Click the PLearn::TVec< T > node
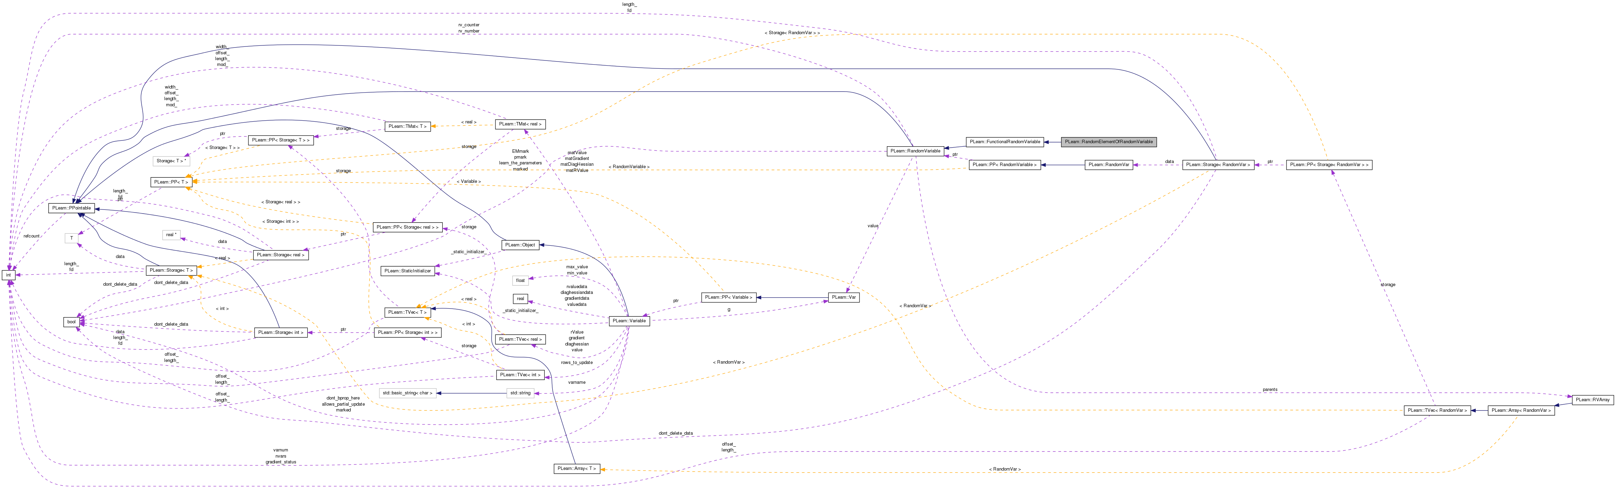The width and height of the screenshot is (1616, 488). (x=407, y=312)
